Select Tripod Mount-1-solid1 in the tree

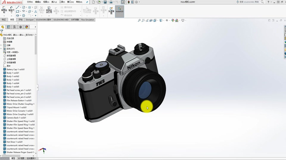pyautogui.click(x=17, y=107)
